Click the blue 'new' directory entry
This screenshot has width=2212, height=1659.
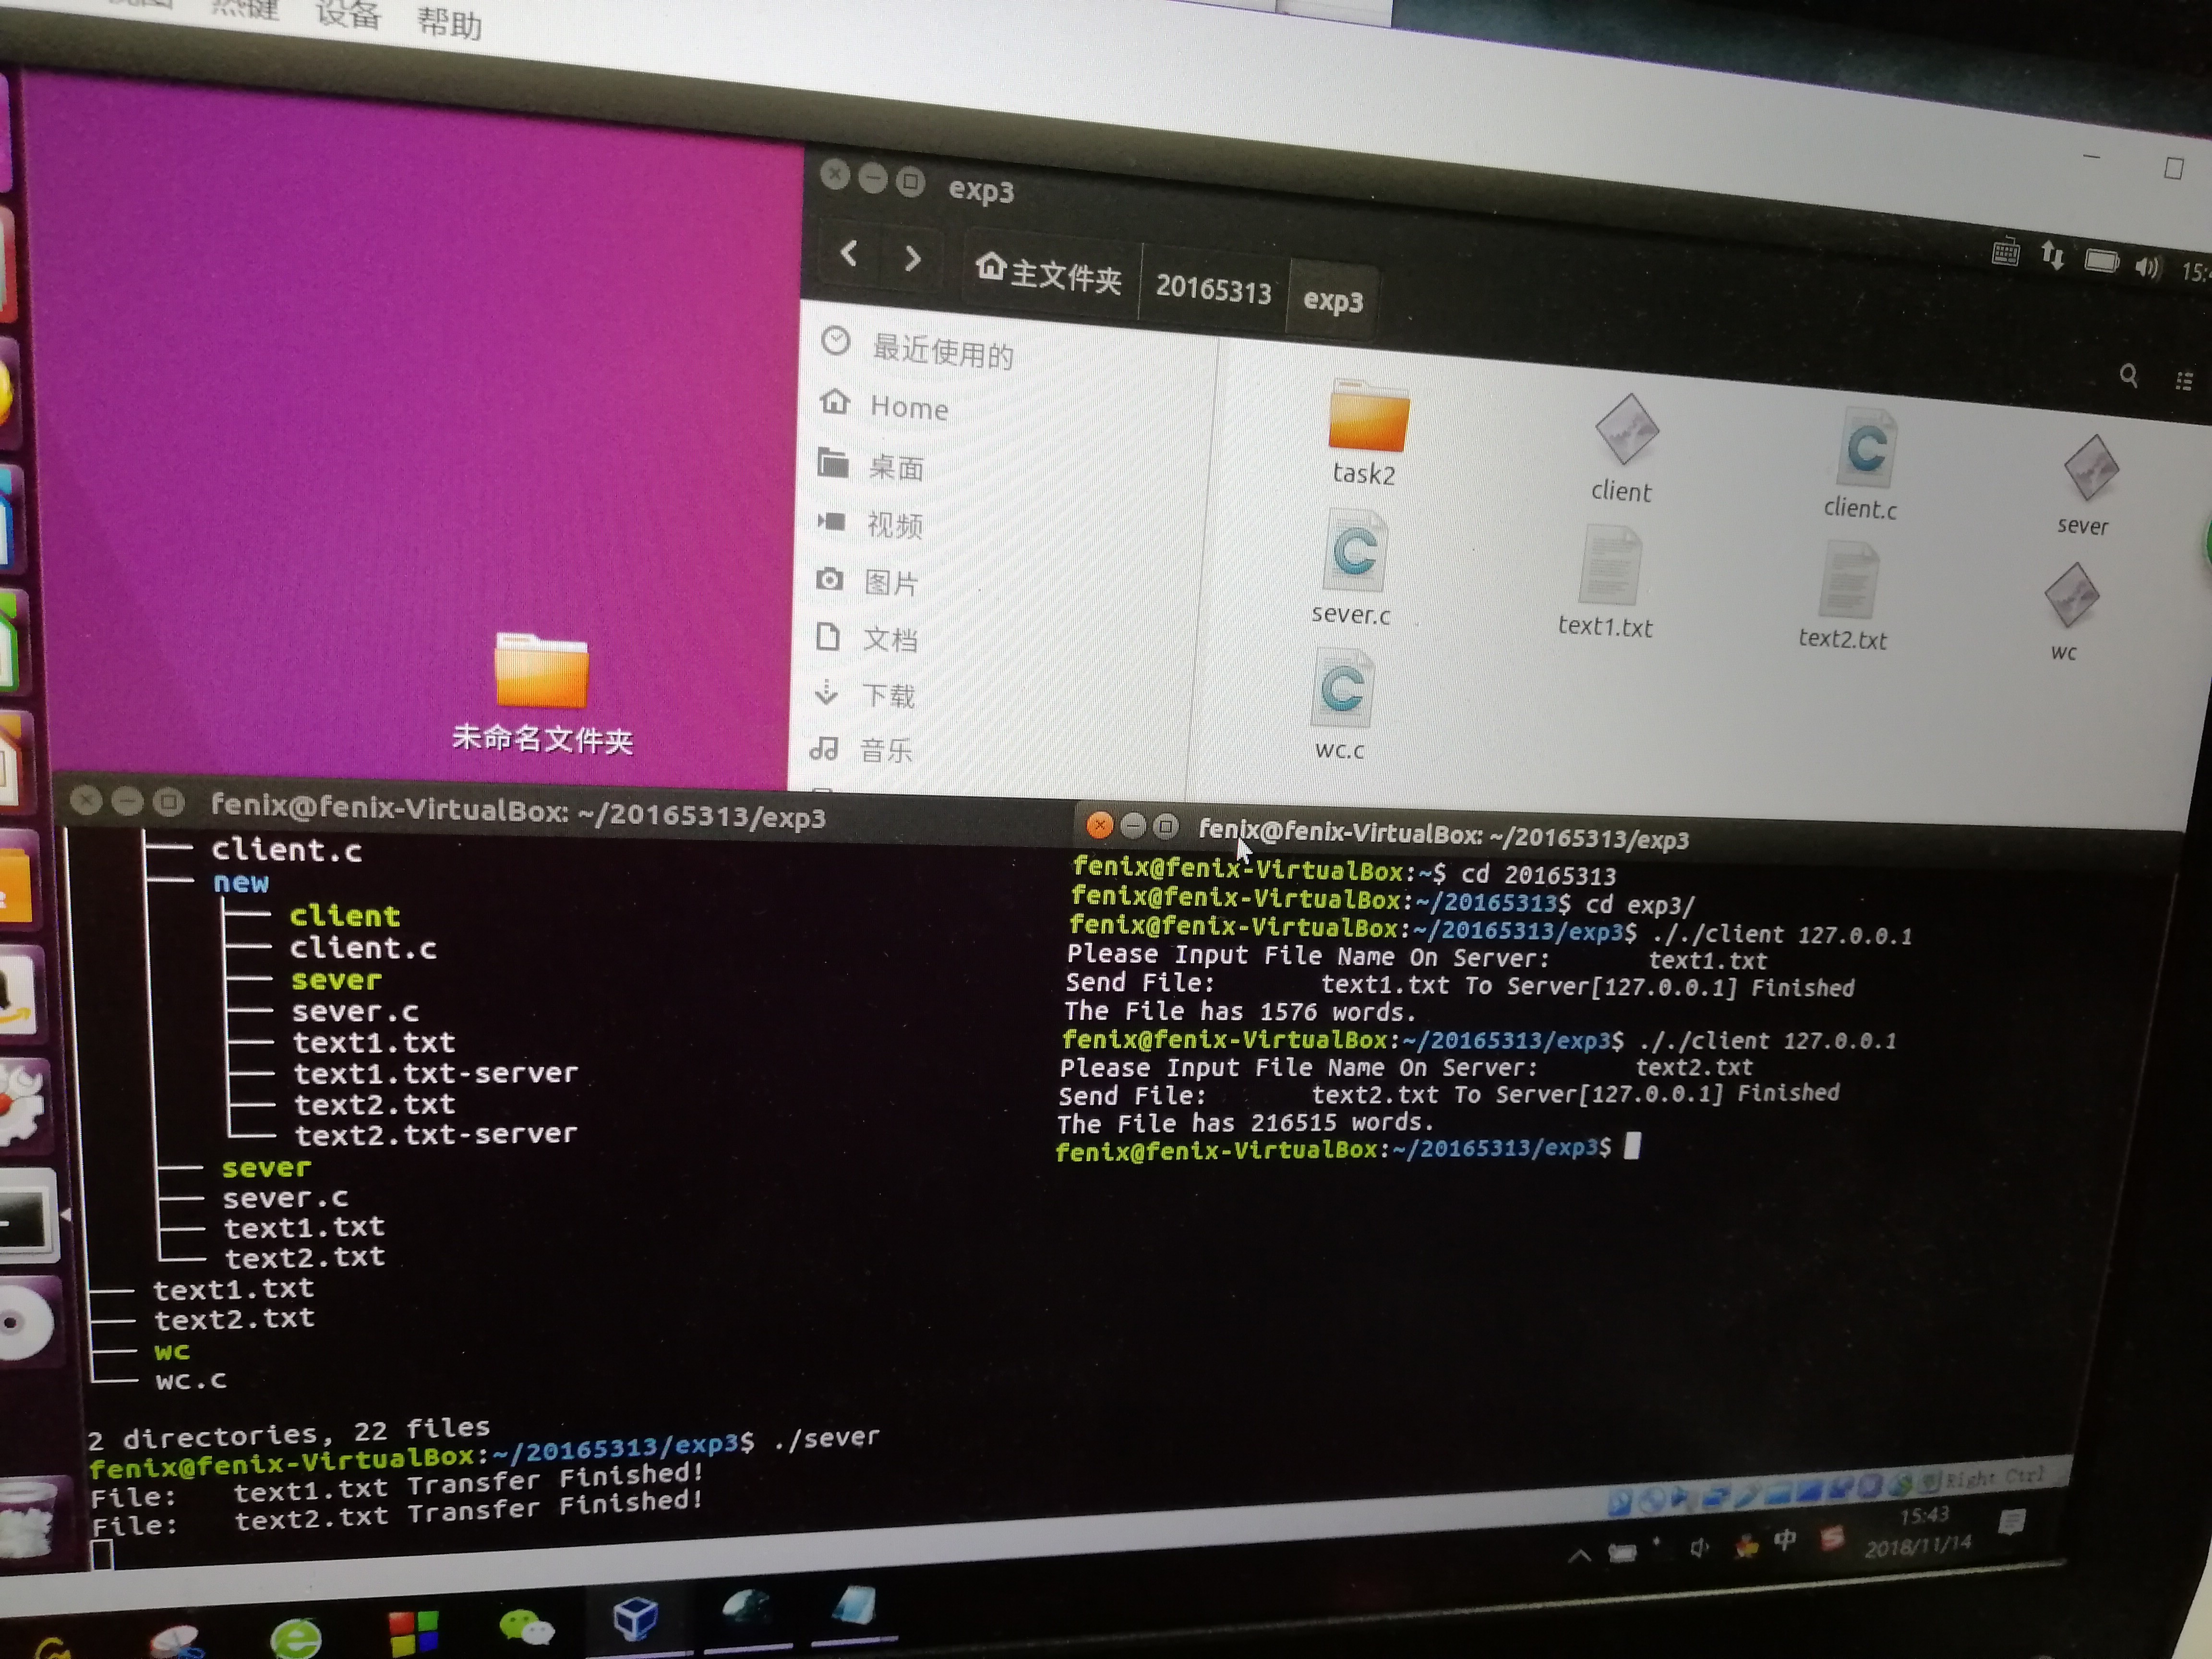(240, 883)
